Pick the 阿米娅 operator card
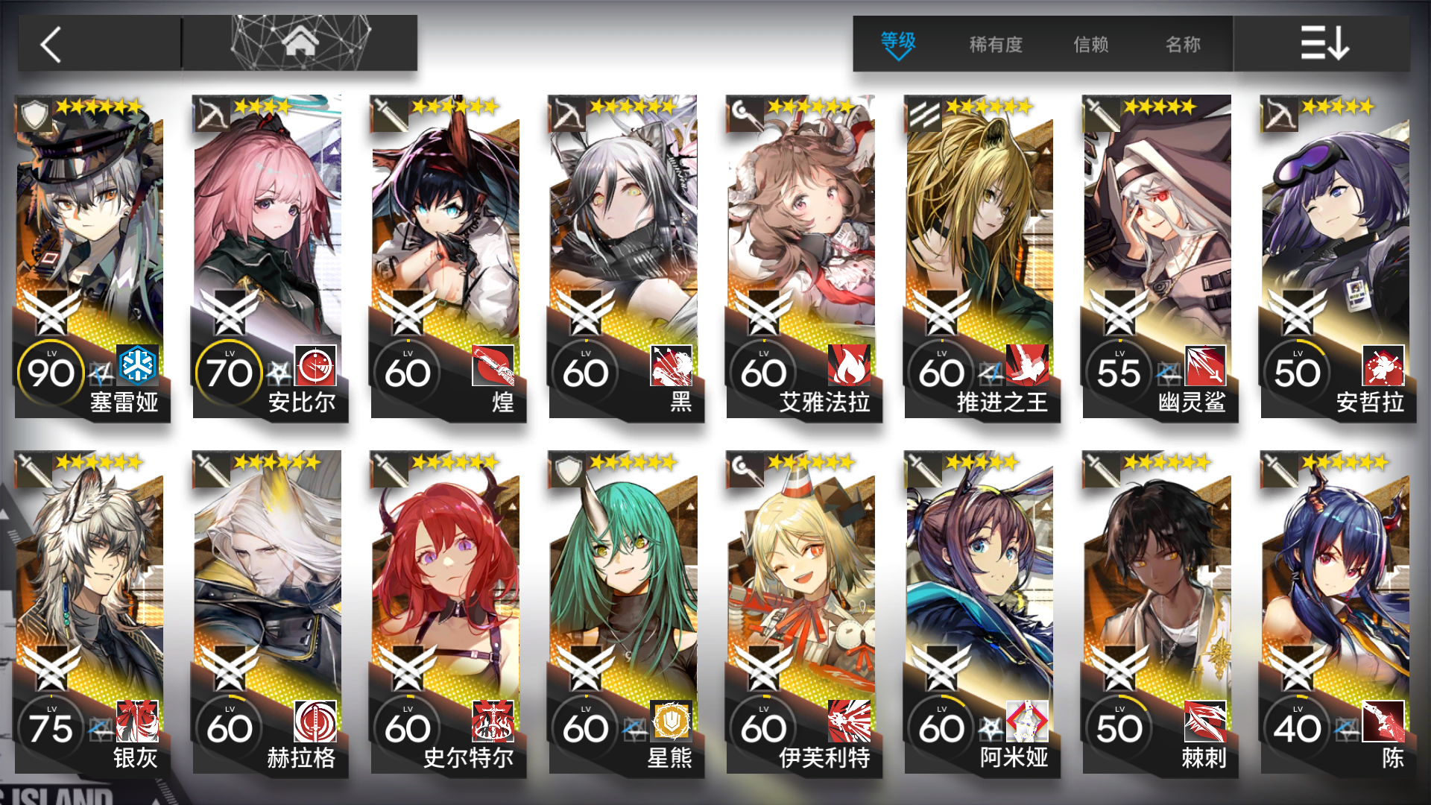The height and width of the screenshot is (805, 1431). [981, 613]
